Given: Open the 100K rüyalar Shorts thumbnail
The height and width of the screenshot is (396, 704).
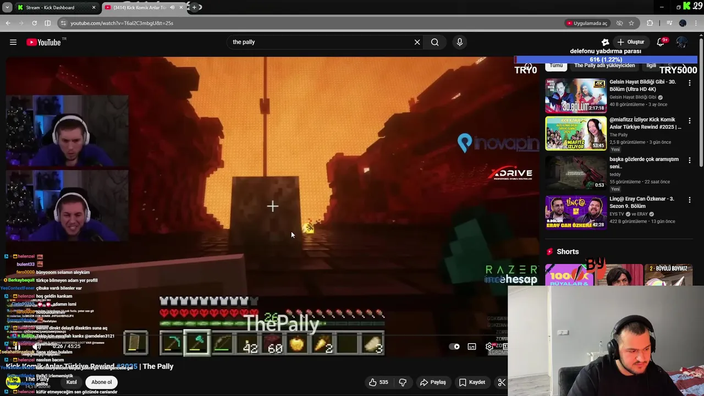Looking at the screenshot, I should (569, 274).
